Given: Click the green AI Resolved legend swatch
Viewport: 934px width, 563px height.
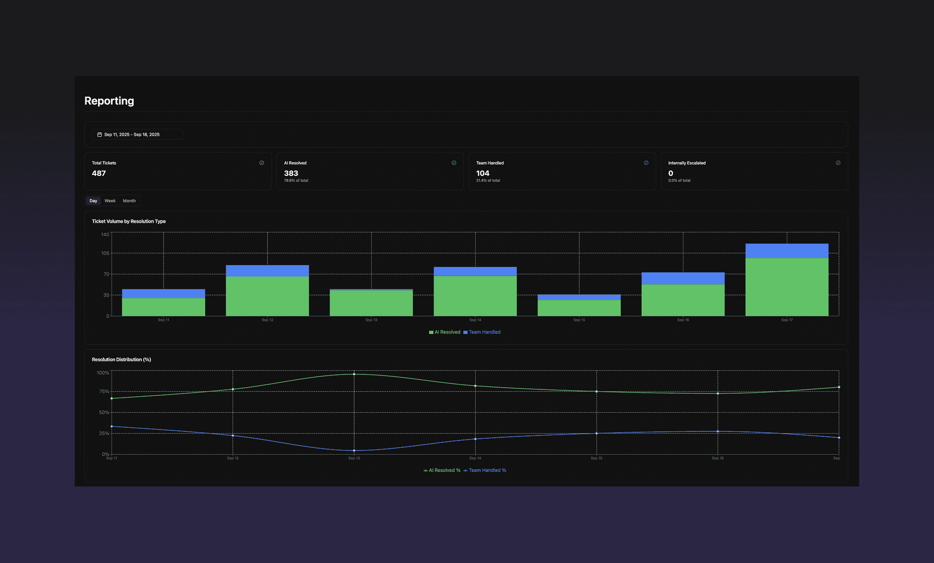Looking at the screenshot, I should point(430,332).
